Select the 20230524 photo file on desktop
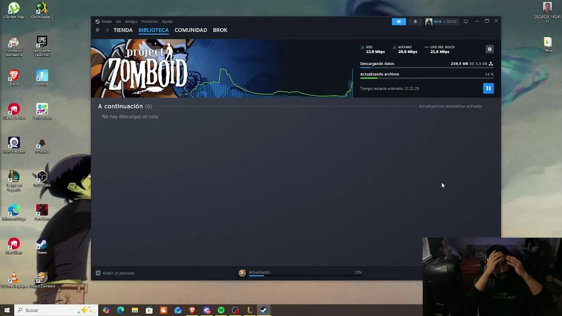This screenshot has height=316, width=562. point(548,12)
